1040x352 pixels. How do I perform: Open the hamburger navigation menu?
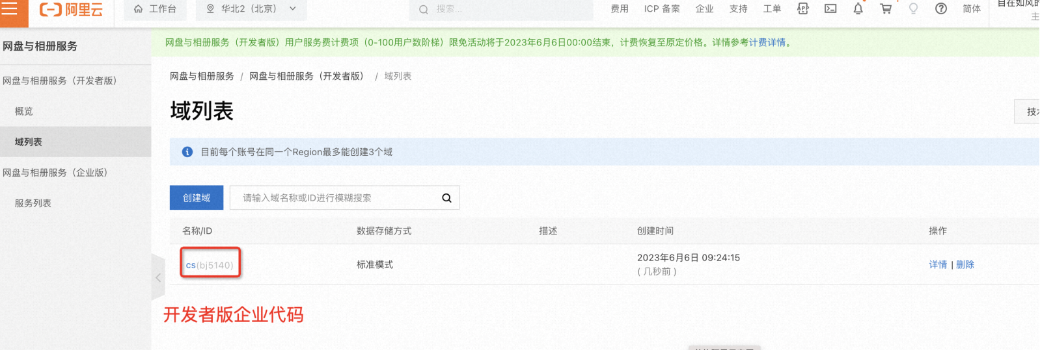9,8
